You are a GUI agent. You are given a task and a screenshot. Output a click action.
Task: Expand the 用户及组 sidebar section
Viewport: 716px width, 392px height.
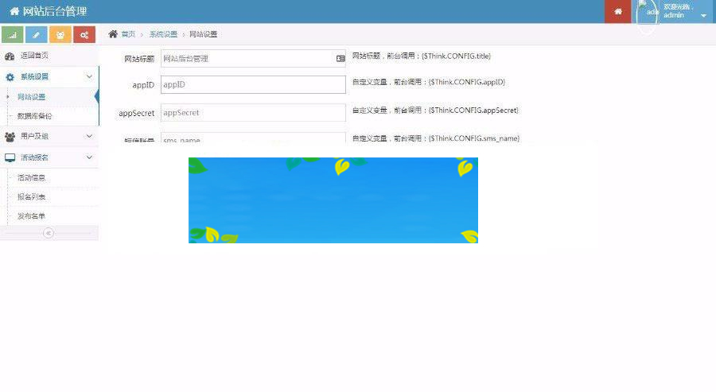tap(88, 137)
